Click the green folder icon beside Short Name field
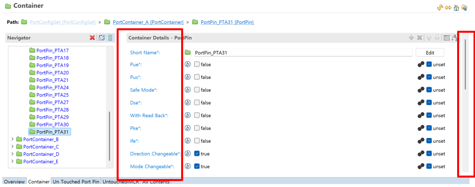The height and width of the screenshot is (187, 475). click(x=188, y=53)
